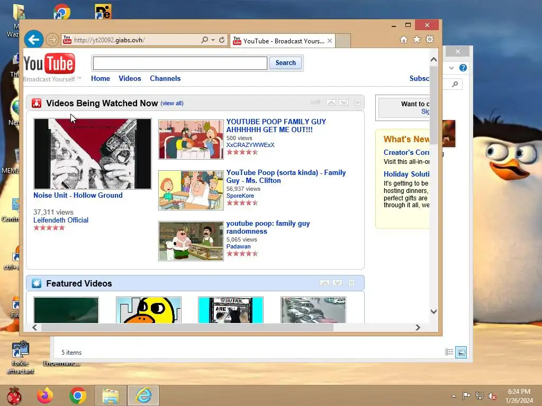Open a new blank IE tab
This screenshot has width=542, height=406.
pos(343,41)
